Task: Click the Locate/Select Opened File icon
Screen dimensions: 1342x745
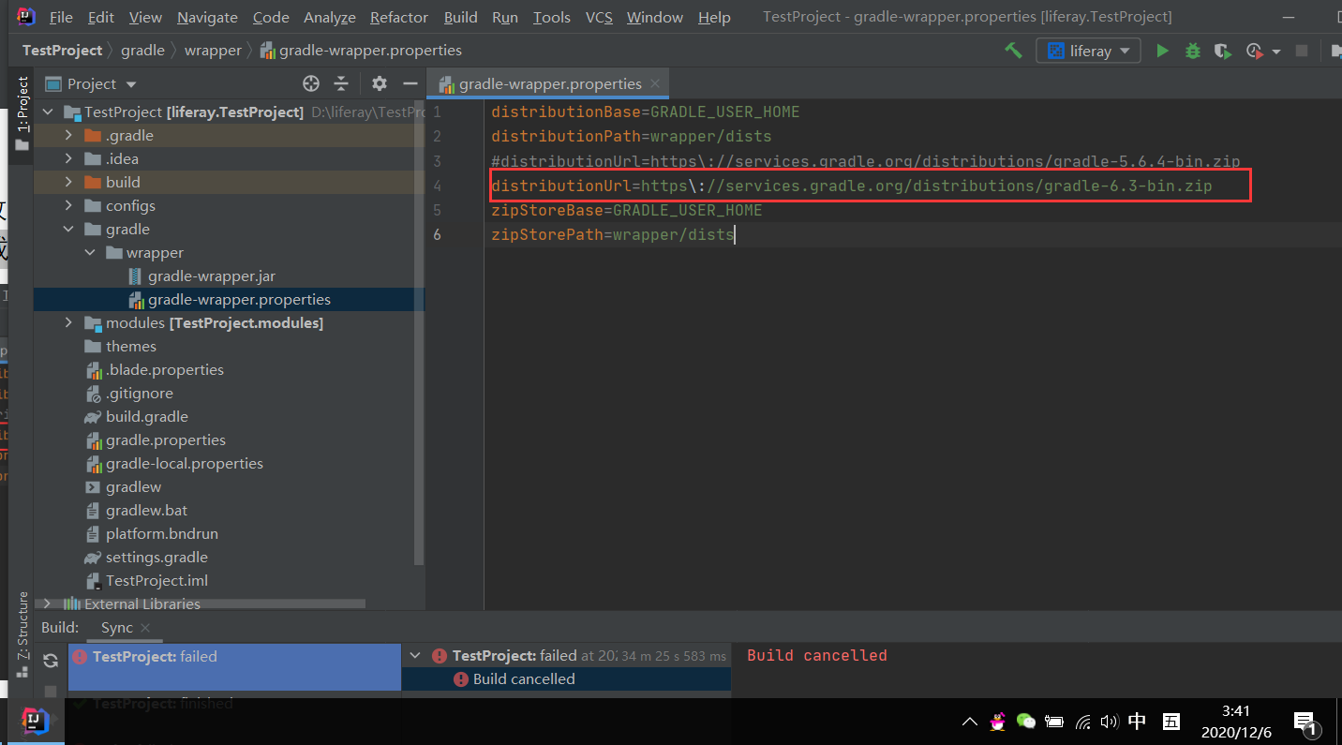Action: [x=311, y=83]
